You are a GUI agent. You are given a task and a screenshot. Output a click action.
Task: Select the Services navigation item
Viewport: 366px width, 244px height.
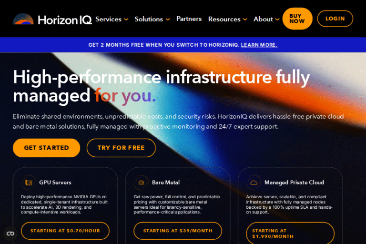[x=108, y=19]
